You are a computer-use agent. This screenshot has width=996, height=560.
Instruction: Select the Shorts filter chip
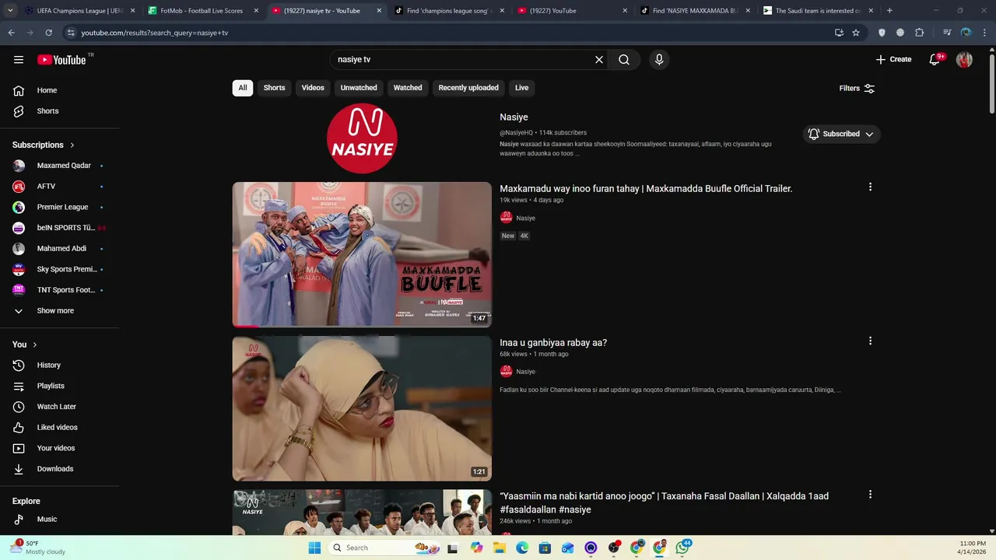click(274, 88)
